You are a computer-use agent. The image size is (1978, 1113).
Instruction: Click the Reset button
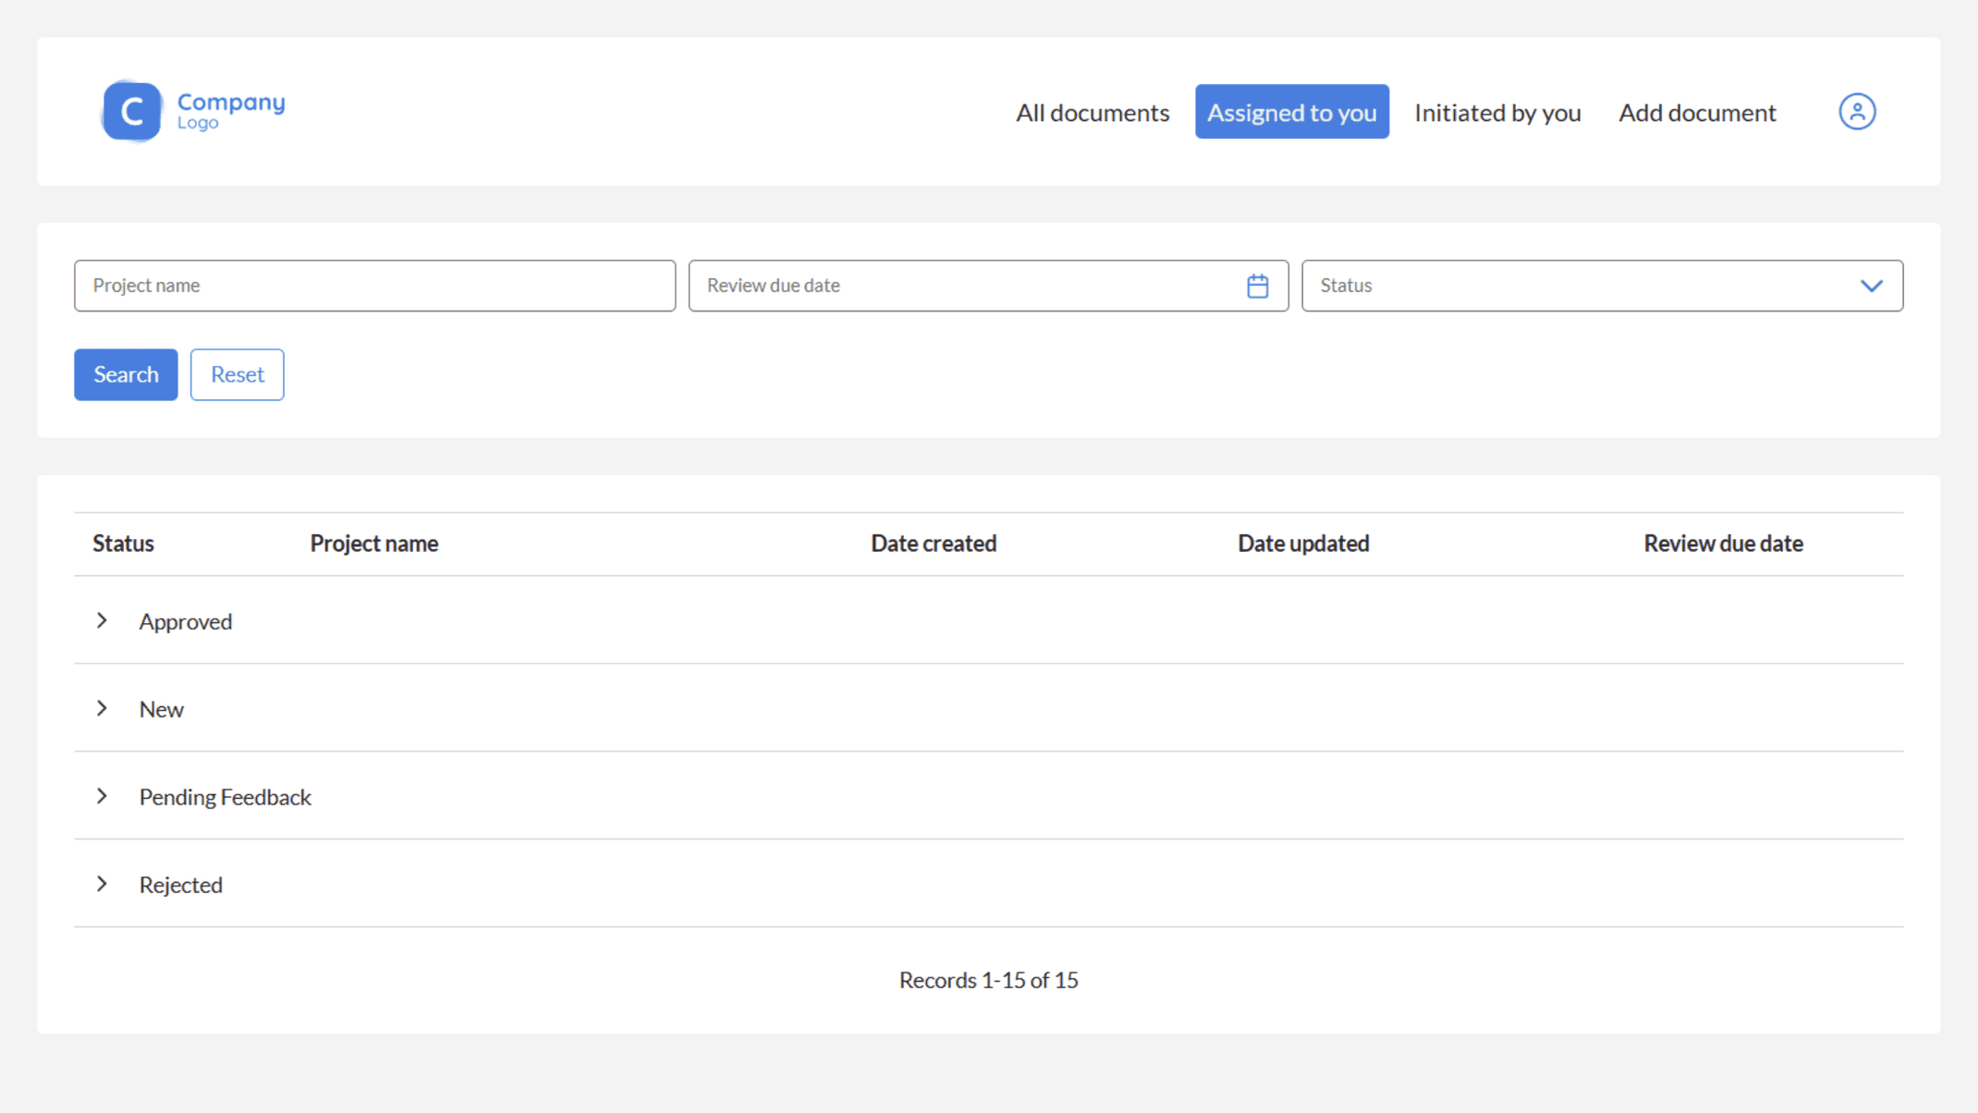pos(237,374)
